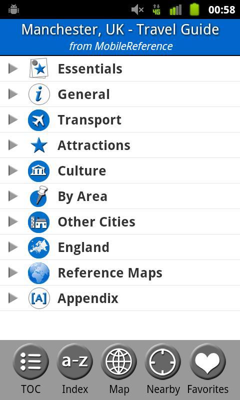Expand the Transport disclosure triangle
Viewport: 240px width, 400px height.
click(x=13, y=119)
